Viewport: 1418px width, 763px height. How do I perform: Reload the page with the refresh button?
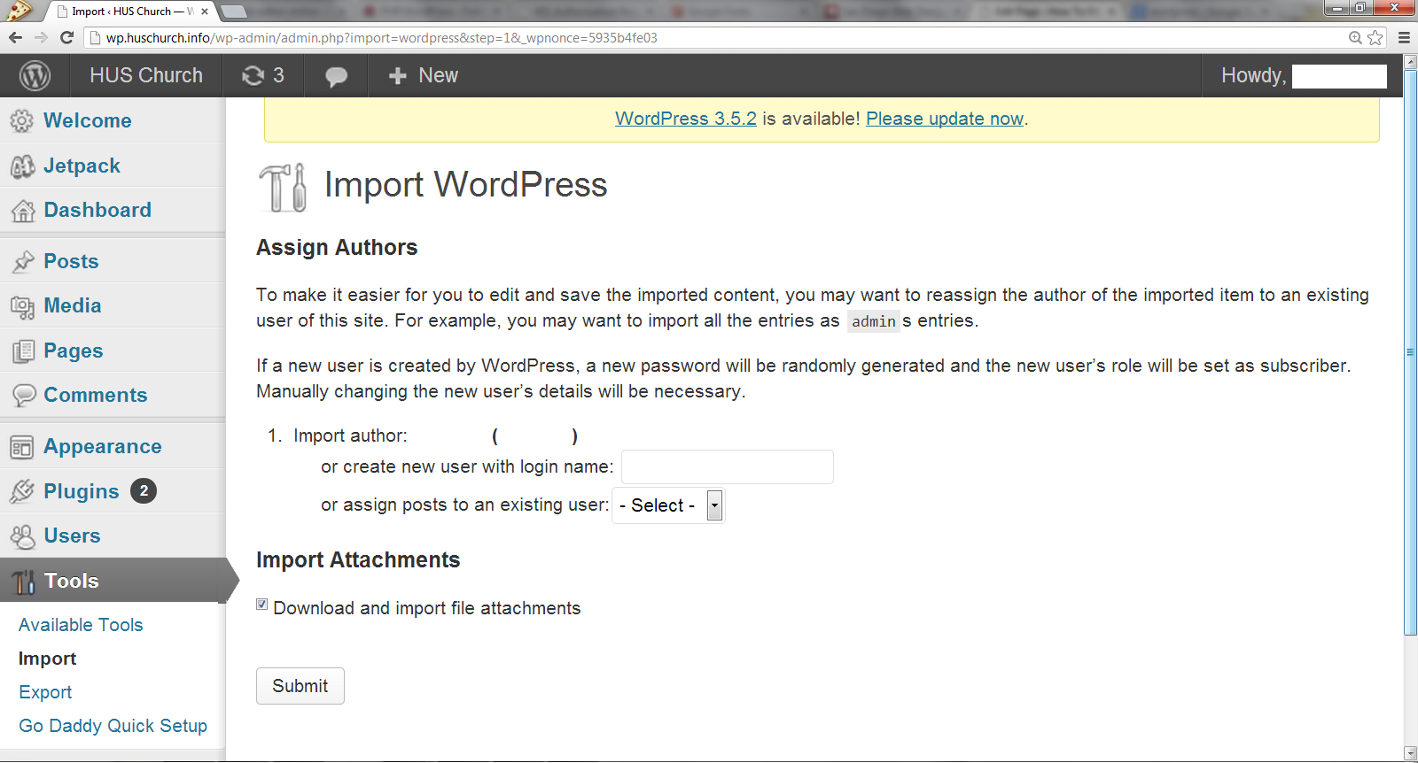[x=66, y=37]
